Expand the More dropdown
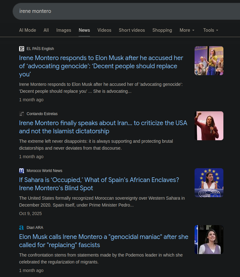 point(187,30)
